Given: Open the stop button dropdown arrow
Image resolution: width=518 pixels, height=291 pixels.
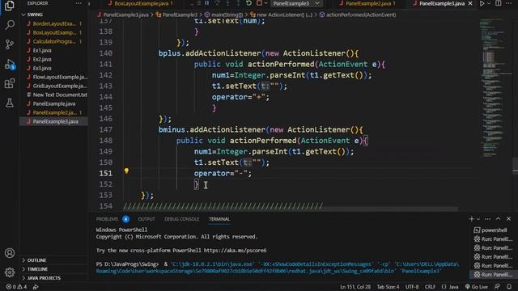Looking at the screenshot, I should click(265, 3).
